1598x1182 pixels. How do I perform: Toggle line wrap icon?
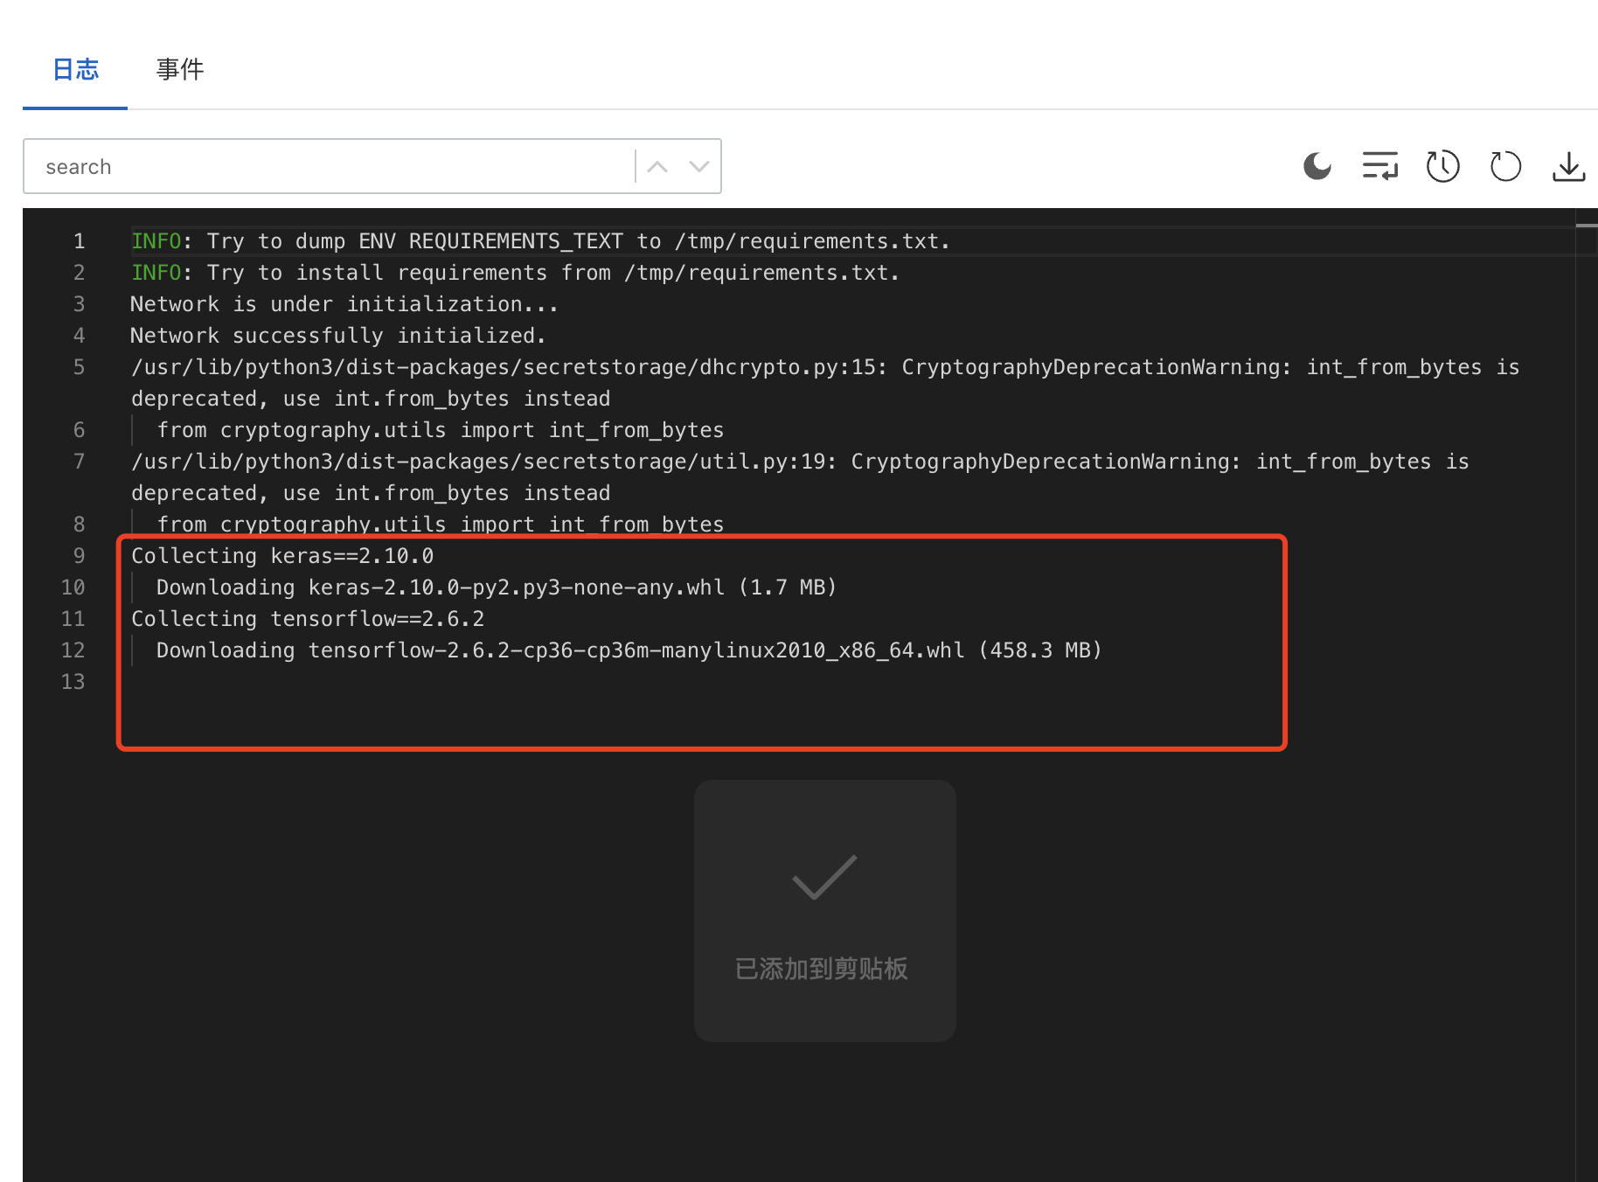click(x=1380, y=166)
